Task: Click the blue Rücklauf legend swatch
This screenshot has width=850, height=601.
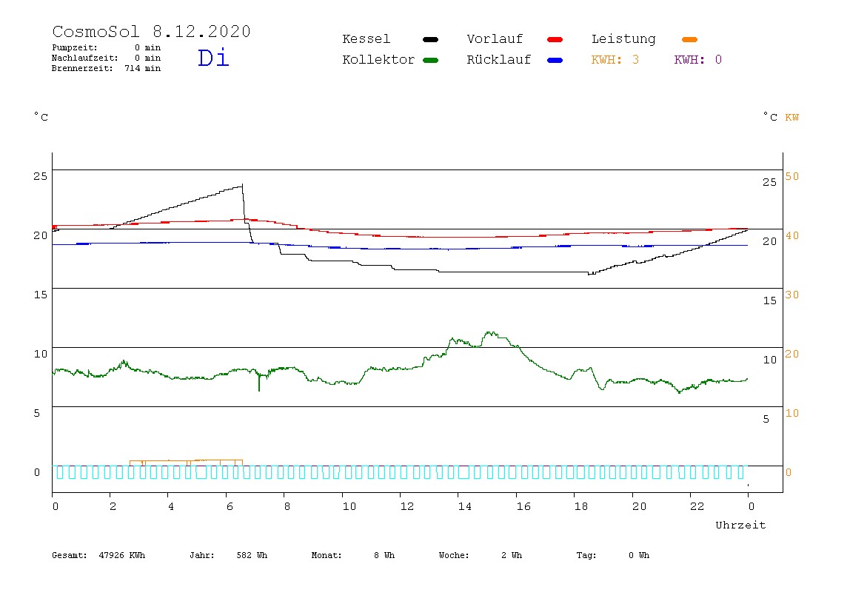Action: pos(555,60)
